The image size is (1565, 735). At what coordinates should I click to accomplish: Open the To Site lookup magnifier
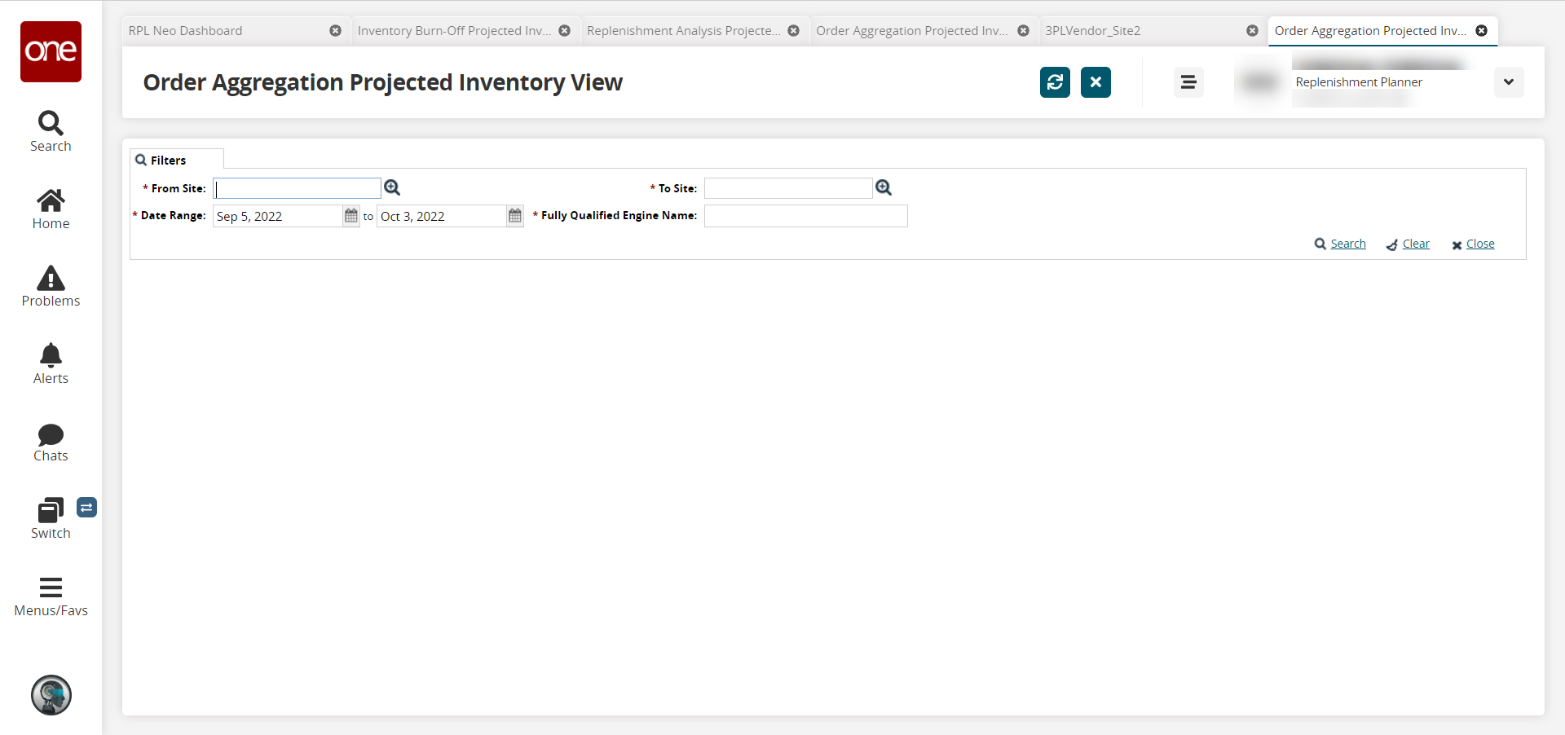coord(884,188)
